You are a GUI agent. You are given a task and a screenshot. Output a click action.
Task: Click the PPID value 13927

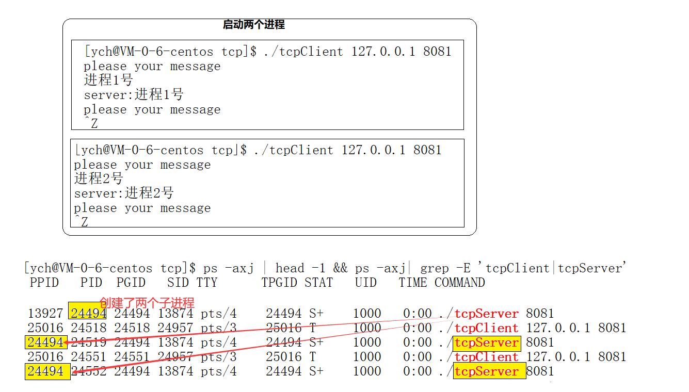(x=45, y=314)
